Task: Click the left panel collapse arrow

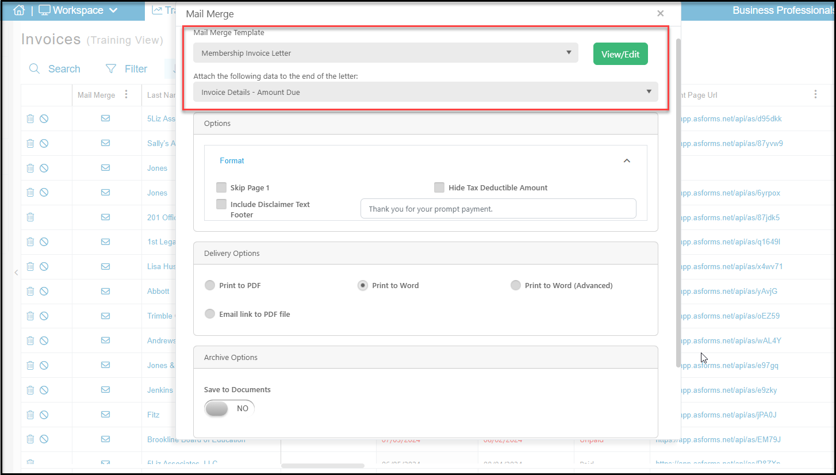Action: point(16,272)
